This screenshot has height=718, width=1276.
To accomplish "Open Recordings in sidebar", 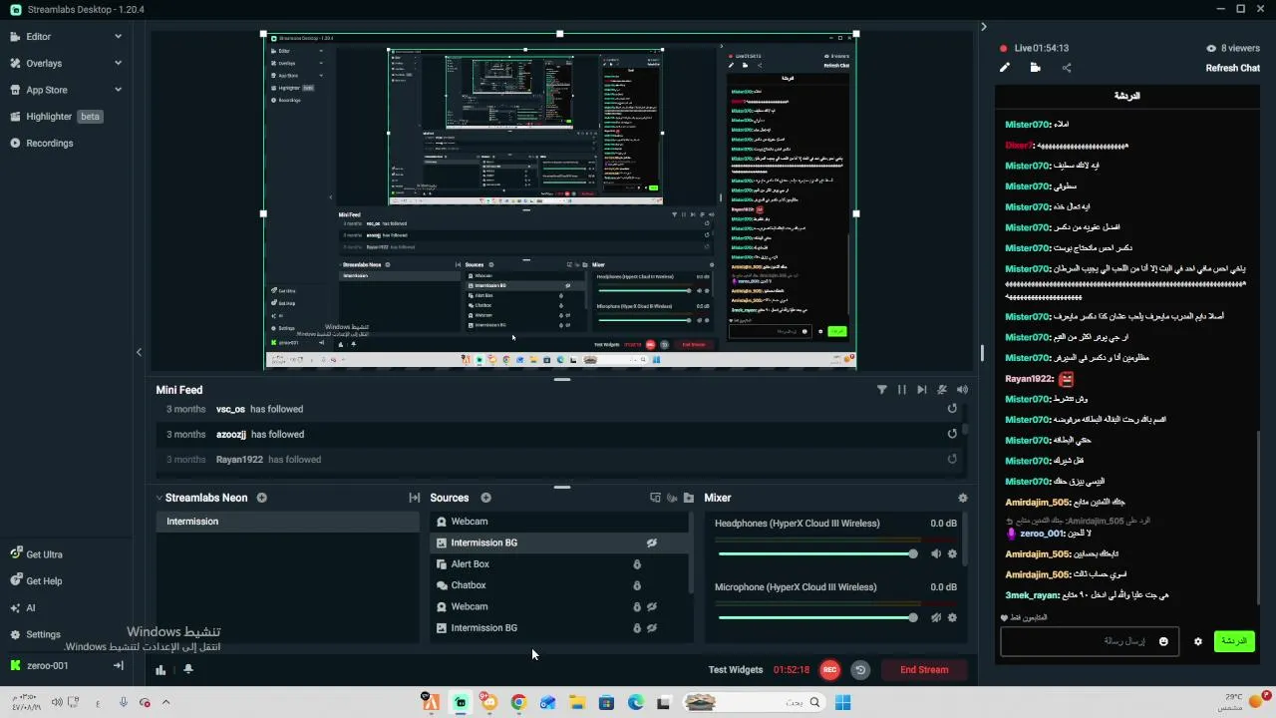I will click(49, 143).
